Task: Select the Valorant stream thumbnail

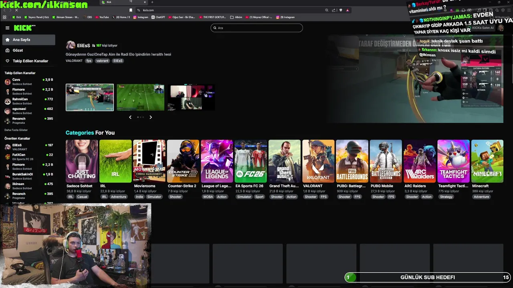Action: point(90,97)
